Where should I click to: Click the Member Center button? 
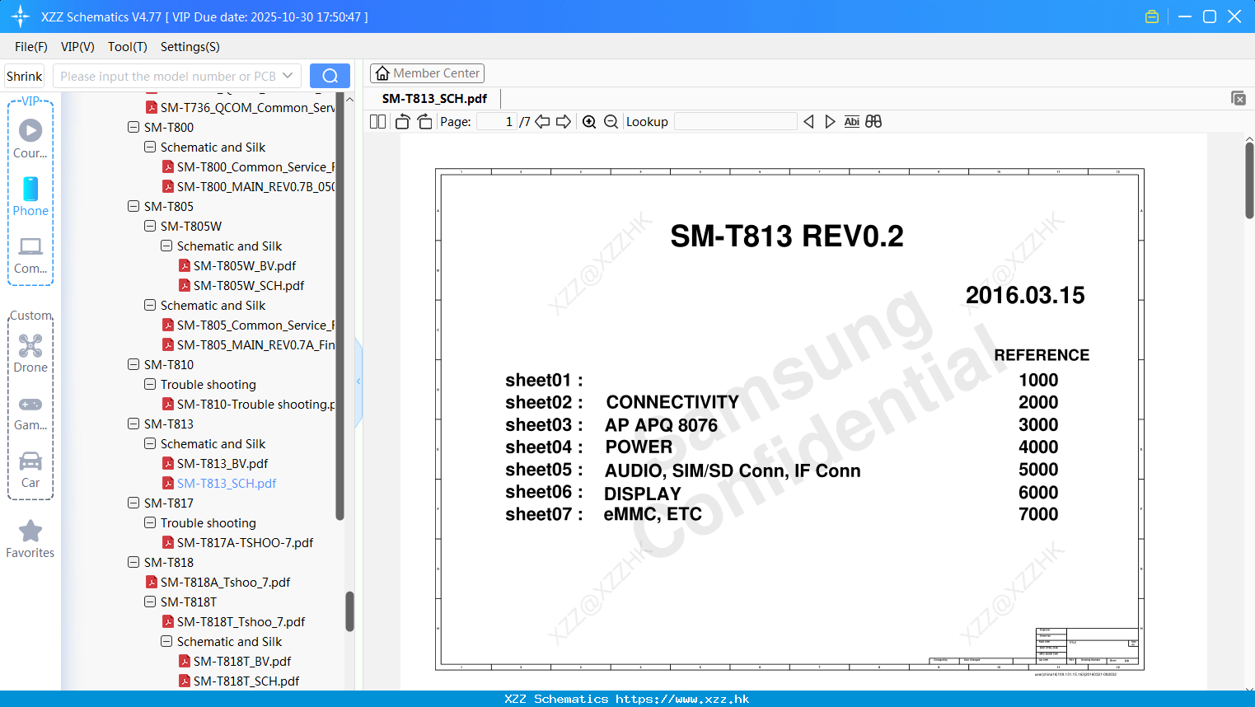pyautogui.click(x=427, y=73)
